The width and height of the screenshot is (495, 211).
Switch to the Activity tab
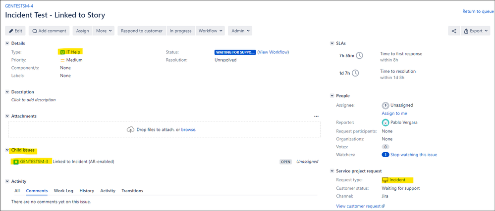pyautogui.click(x=108, y=191)
